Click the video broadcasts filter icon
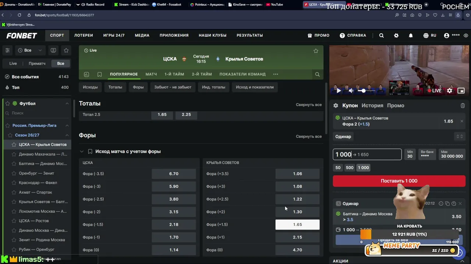The width and height of the screenshot is (471, 264). pyautogui.click(x=53, y=50)
